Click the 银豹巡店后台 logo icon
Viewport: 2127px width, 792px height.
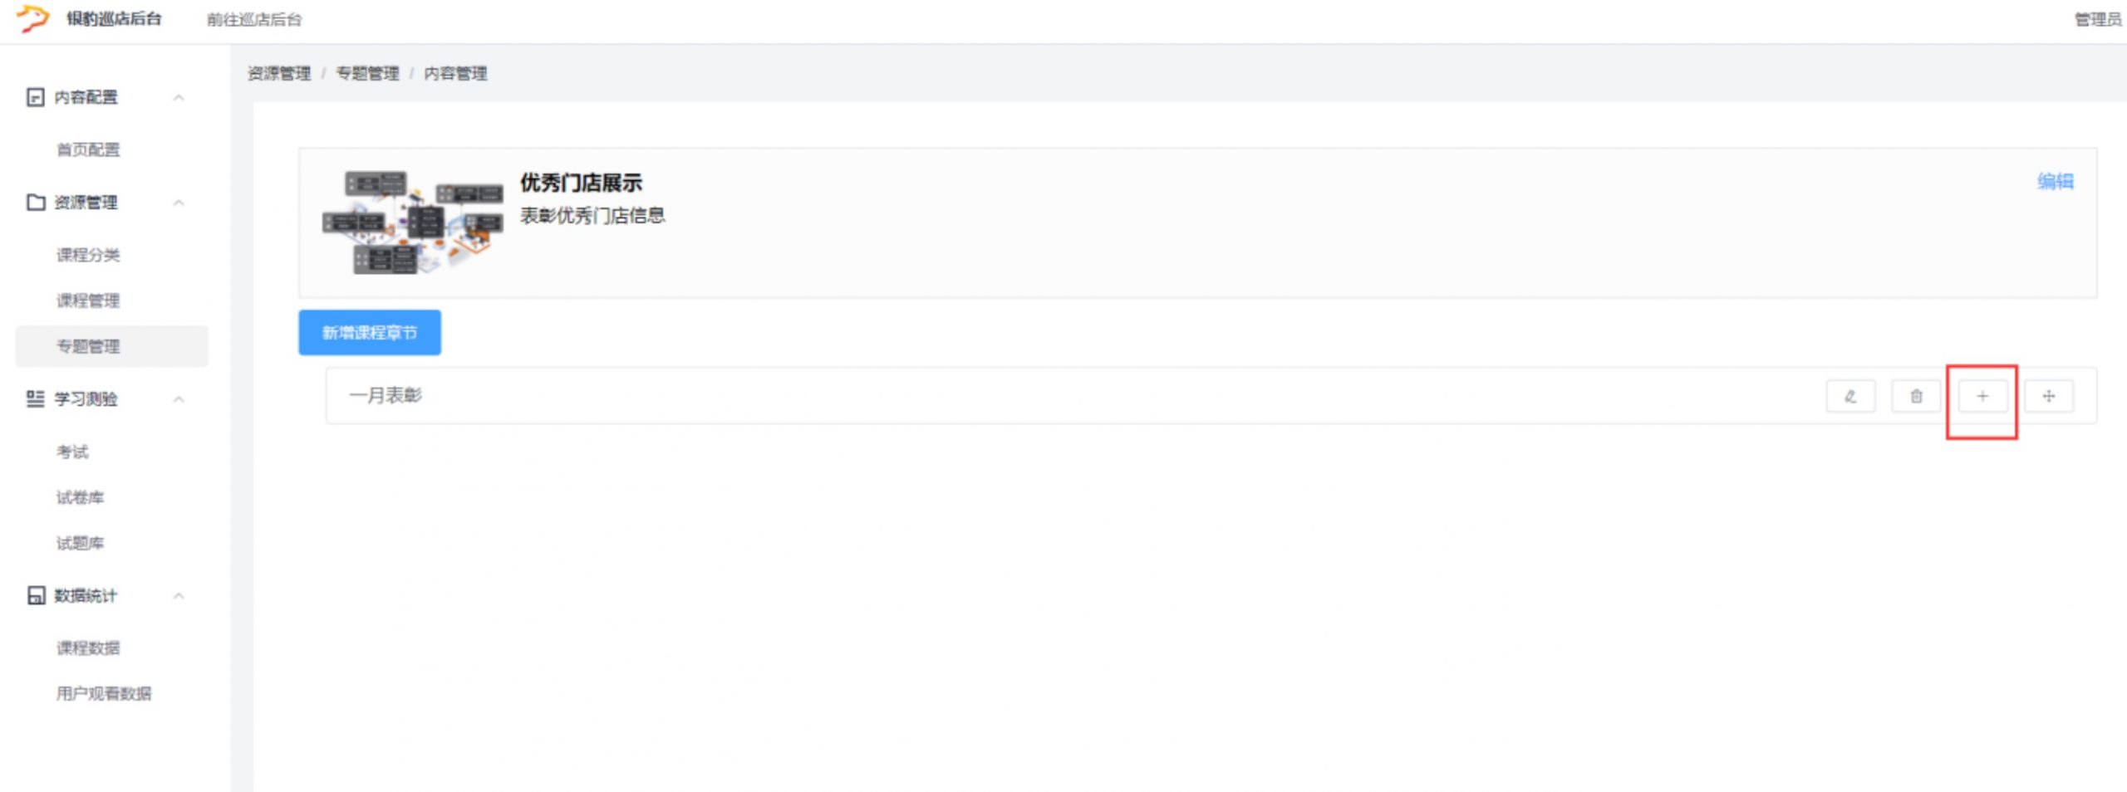point(33,18)
